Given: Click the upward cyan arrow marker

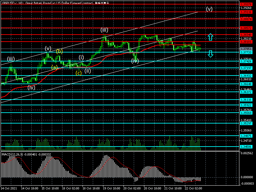Looking at the screenshot, I should (x=210, y=37).
